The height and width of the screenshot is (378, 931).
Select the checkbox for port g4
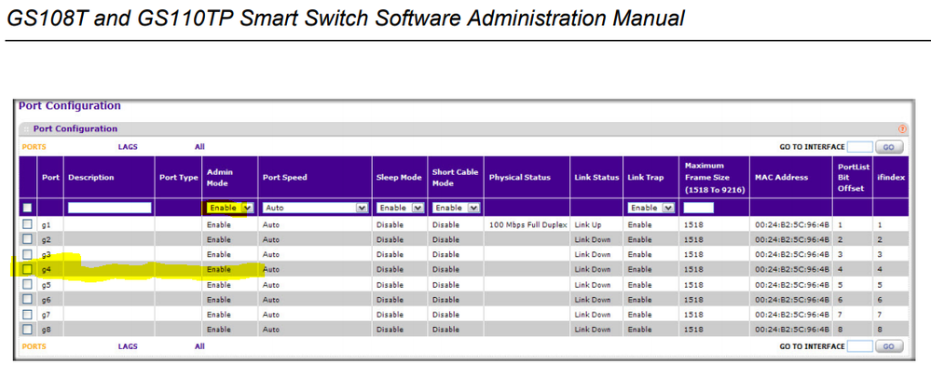pyautogui.click(x=27, y=269)
